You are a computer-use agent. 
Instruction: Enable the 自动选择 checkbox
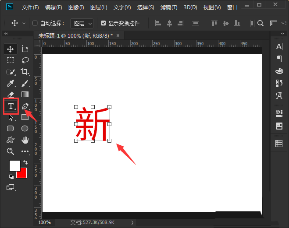[x=35, y=23]
